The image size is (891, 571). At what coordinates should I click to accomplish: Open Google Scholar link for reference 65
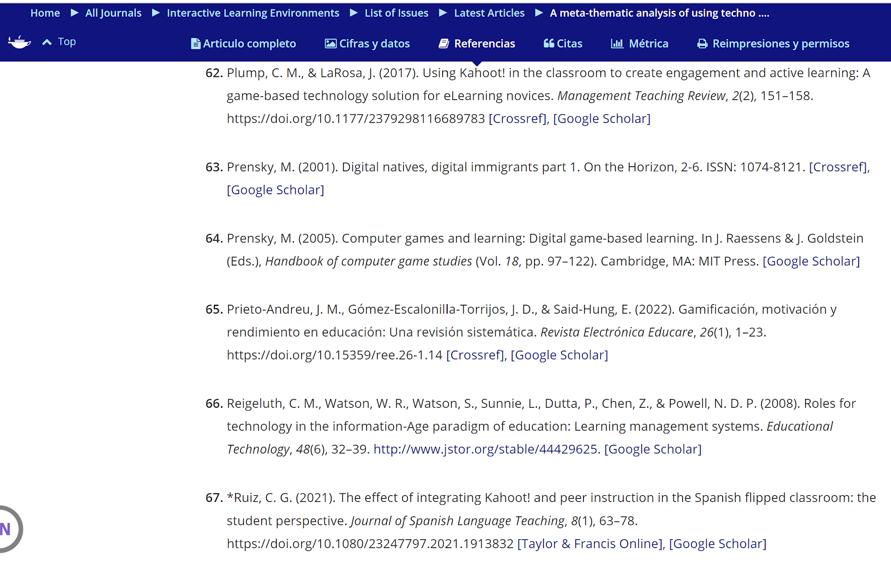(x=560, y=355)
